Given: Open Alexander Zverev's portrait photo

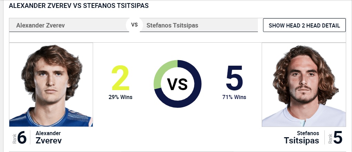Looking at the screenshot, I should [x=51, y=85].
